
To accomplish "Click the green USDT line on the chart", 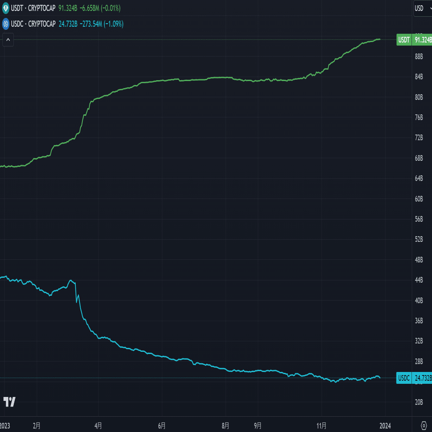I will 219,78.
